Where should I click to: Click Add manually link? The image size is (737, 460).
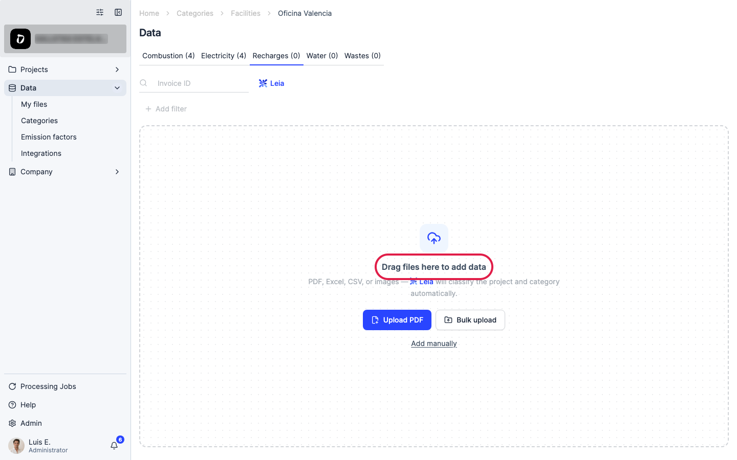coord(434,343)
